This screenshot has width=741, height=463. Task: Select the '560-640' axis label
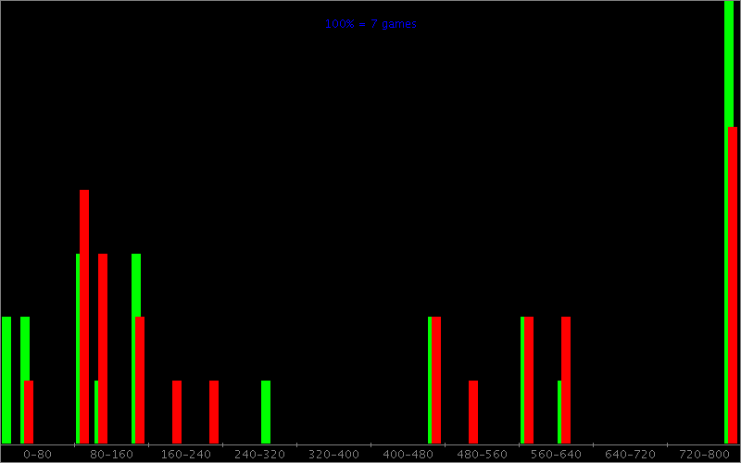[557, 455]
